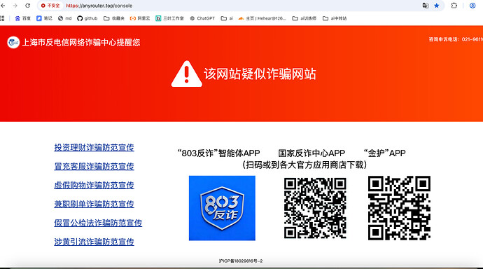This screenshot has width=483, height=269.
Task: Open the github bookmark
Action: click(87, 18)
